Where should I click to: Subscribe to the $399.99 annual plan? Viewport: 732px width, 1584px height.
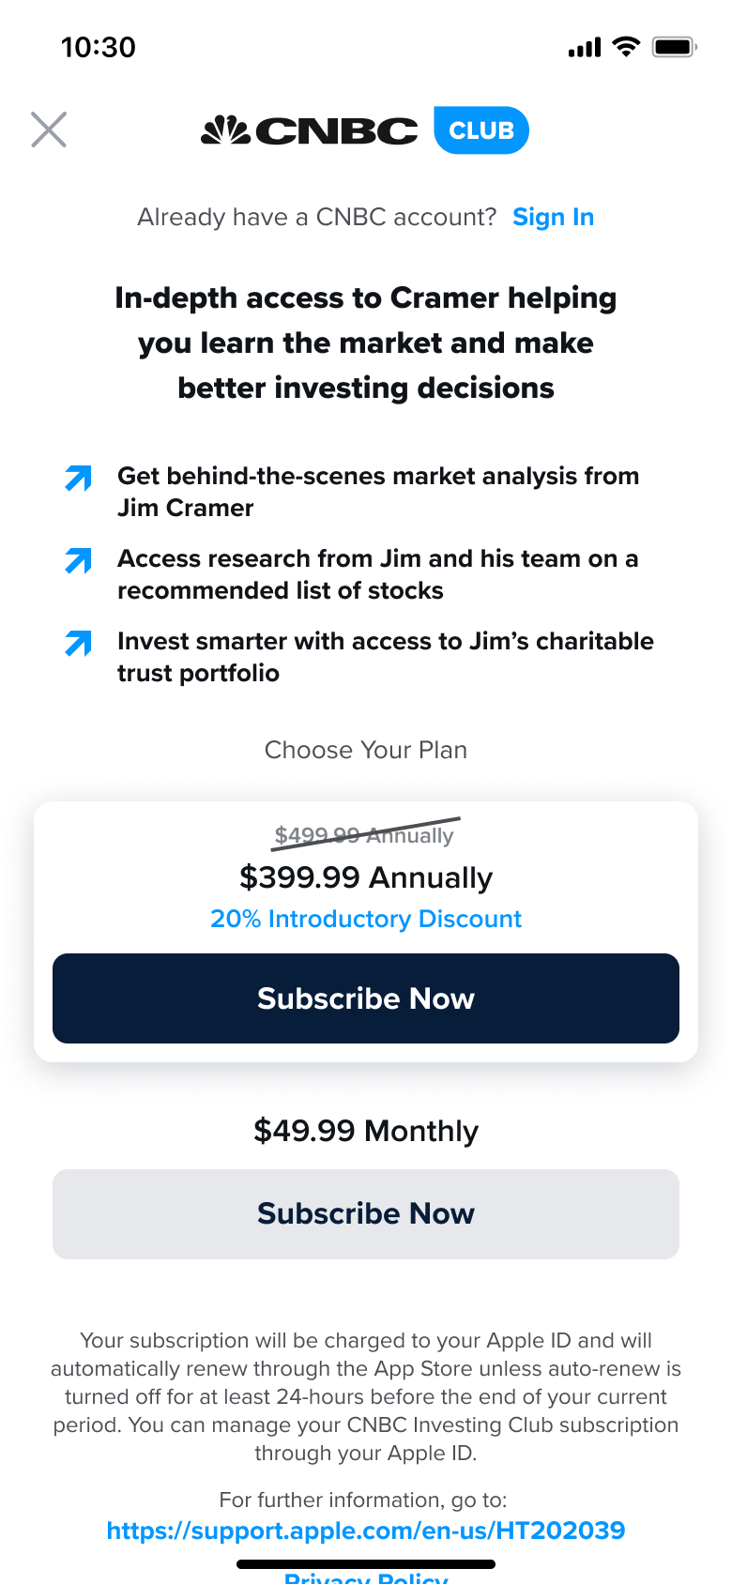coord(366,998)
